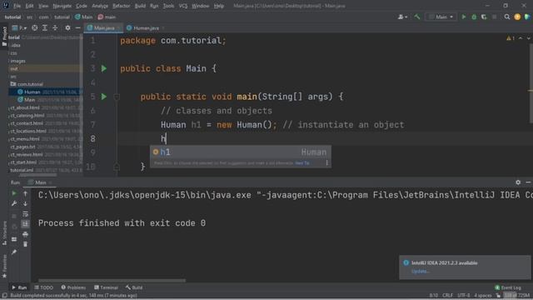The height and width of the screenshot is (300, 533).
Task: Open the Problems tool window
Action: tap(73, 287)
